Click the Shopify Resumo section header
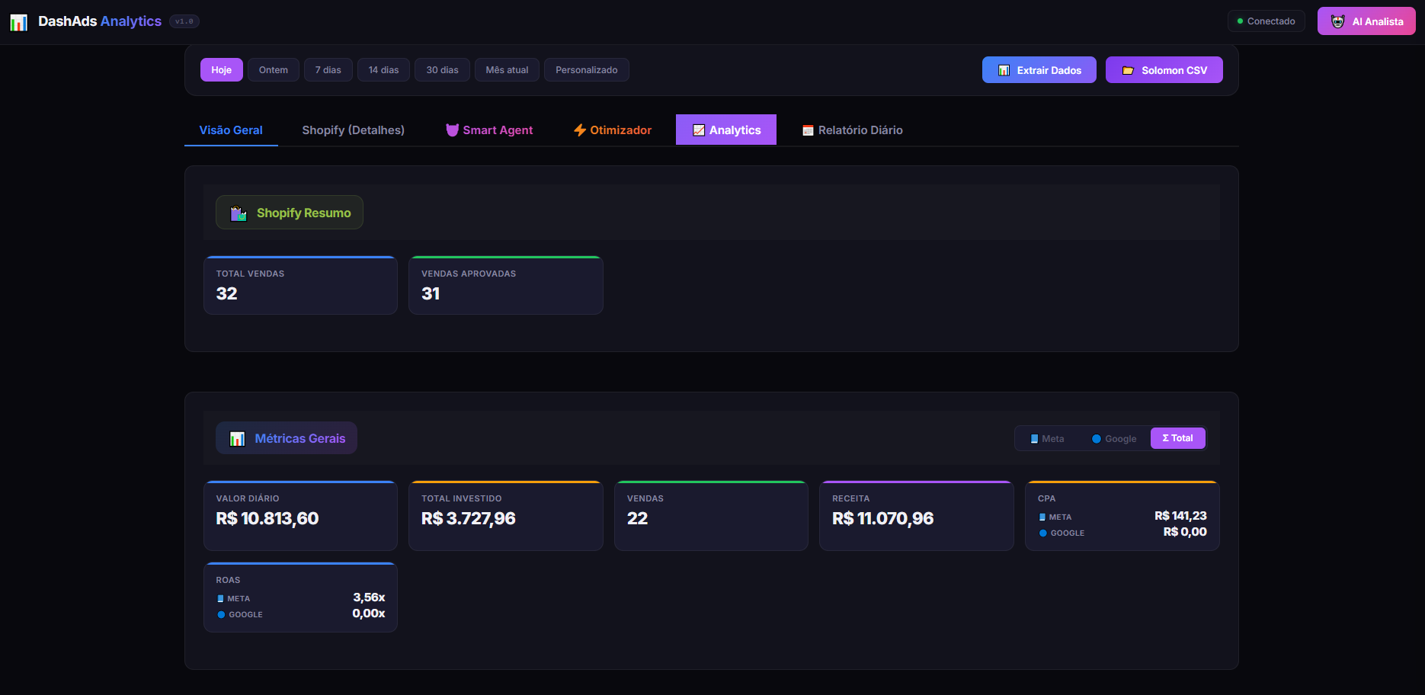The image size is (1425, 695). pyautogui.click(x=290, y=213)
